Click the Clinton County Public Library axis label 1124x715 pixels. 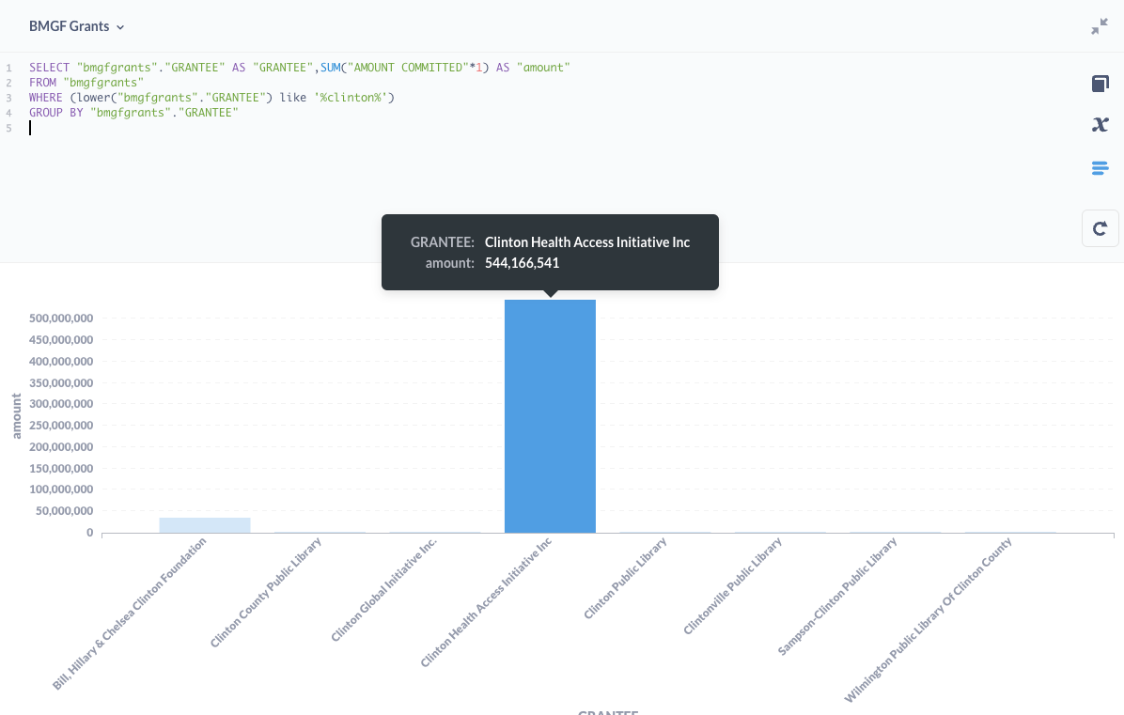266,592
